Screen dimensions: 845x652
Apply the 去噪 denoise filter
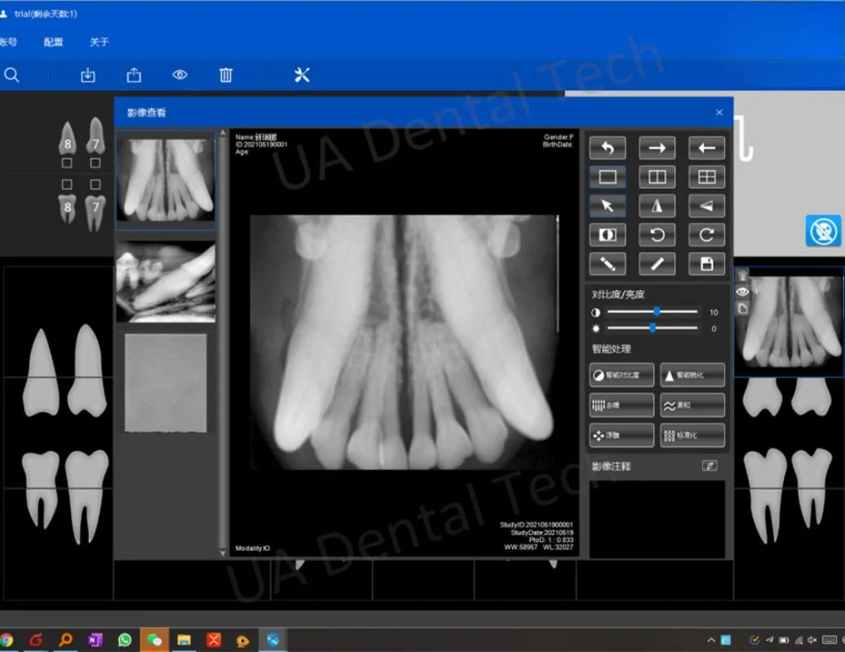(x=622, y=405)
